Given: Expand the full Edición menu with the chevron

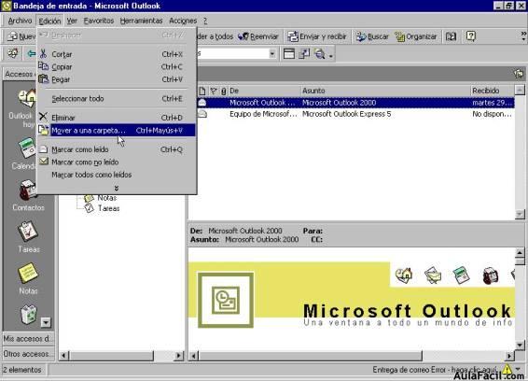Looking at the screenshot, I should click(x=117, y=188).
